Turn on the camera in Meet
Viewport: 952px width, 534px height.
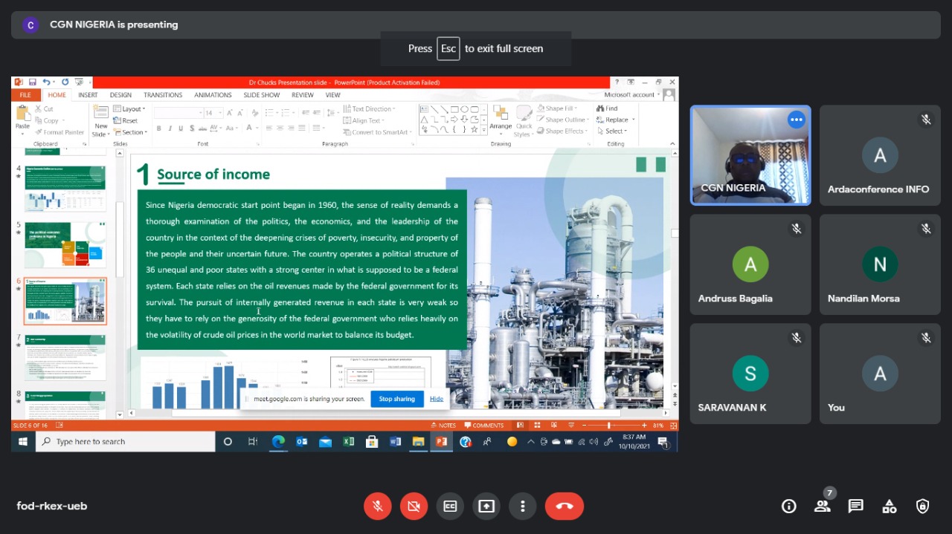414,506
